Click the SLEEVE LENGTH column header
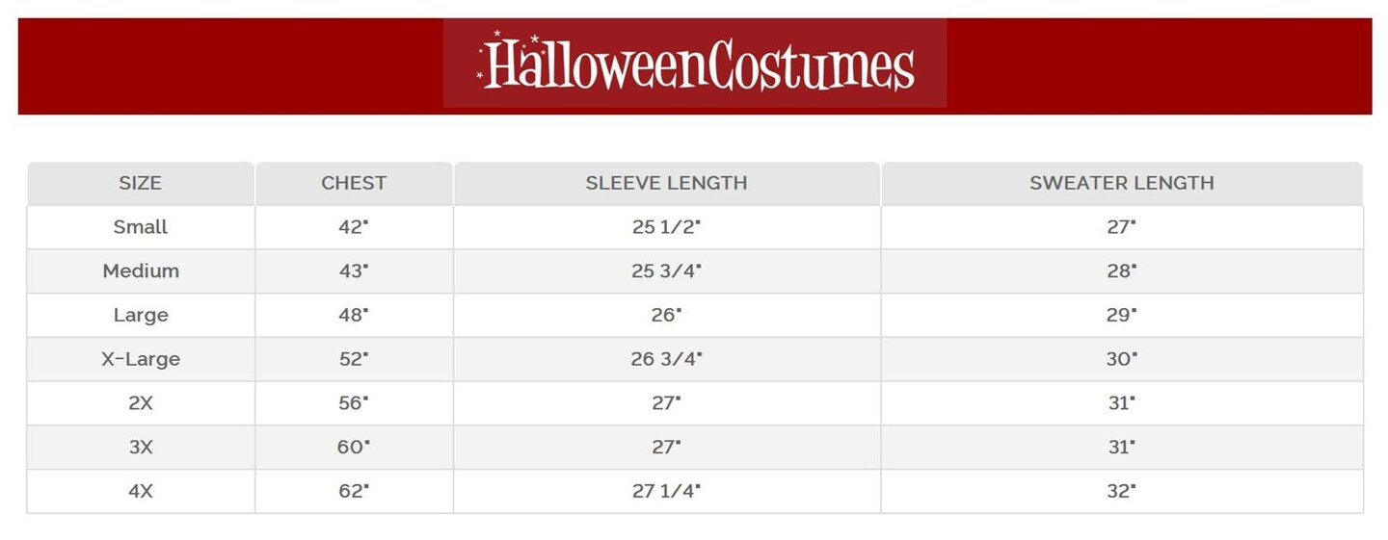Viewport: 1388px width, 540px height. (666, 183)
